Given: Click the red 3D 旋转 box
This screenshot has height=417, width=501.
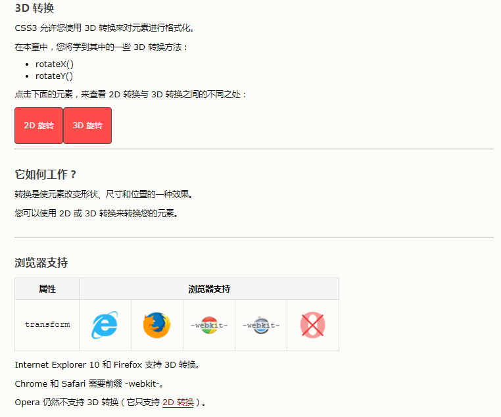Looking at the screenshot, I should pos(87,126).
